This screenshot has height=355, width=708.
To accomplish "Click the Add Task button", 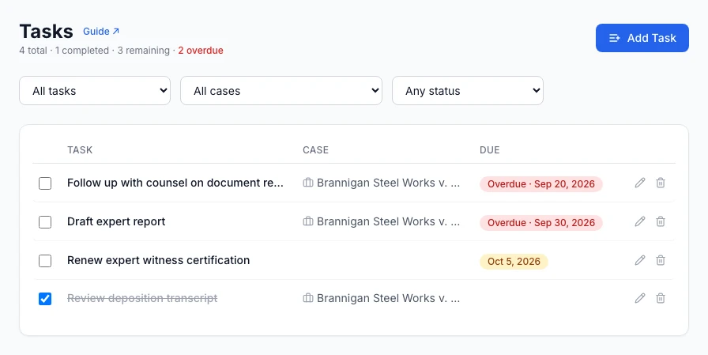I will click(642, 38).
